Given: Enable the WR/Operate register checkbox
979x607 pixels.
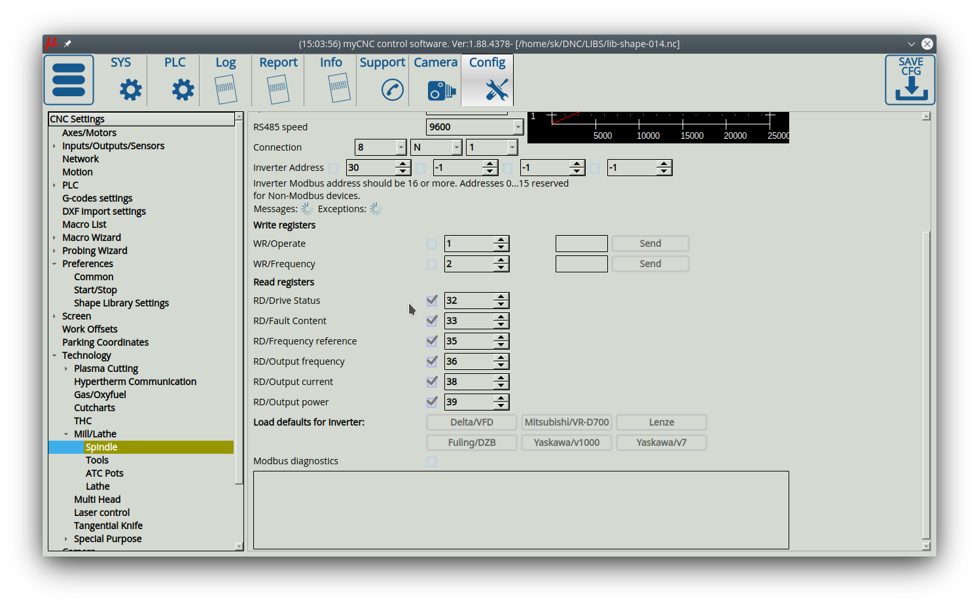Looking at the screenshot, I should (x=432, y=244).
